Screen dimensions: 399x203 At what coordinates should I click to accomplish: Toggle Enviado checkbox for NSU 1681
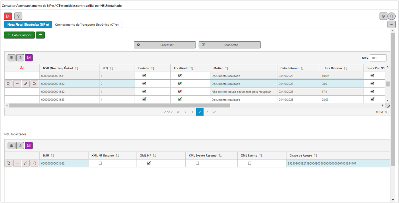pyautogui.click(x=144, y=75)
